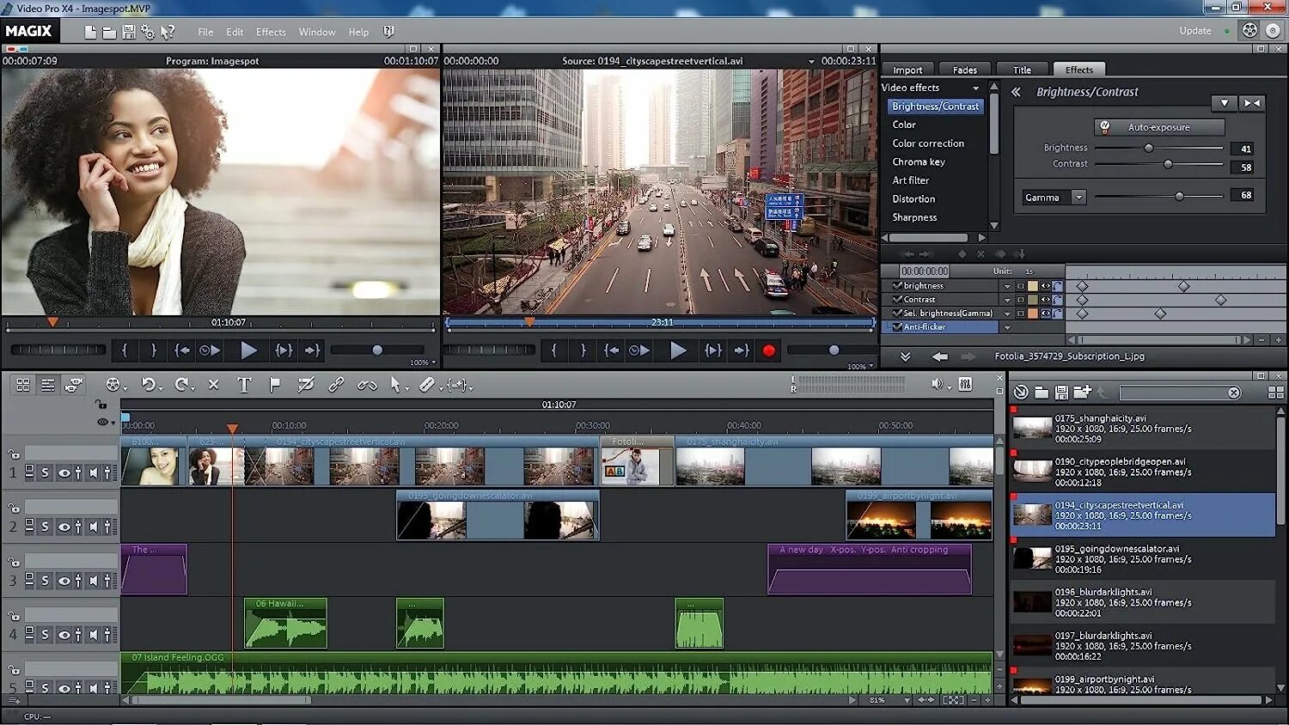The width and height of the screenshot is (1289, 725).
Task: Select Chroma key in video effects list
Action: point(918,161)
